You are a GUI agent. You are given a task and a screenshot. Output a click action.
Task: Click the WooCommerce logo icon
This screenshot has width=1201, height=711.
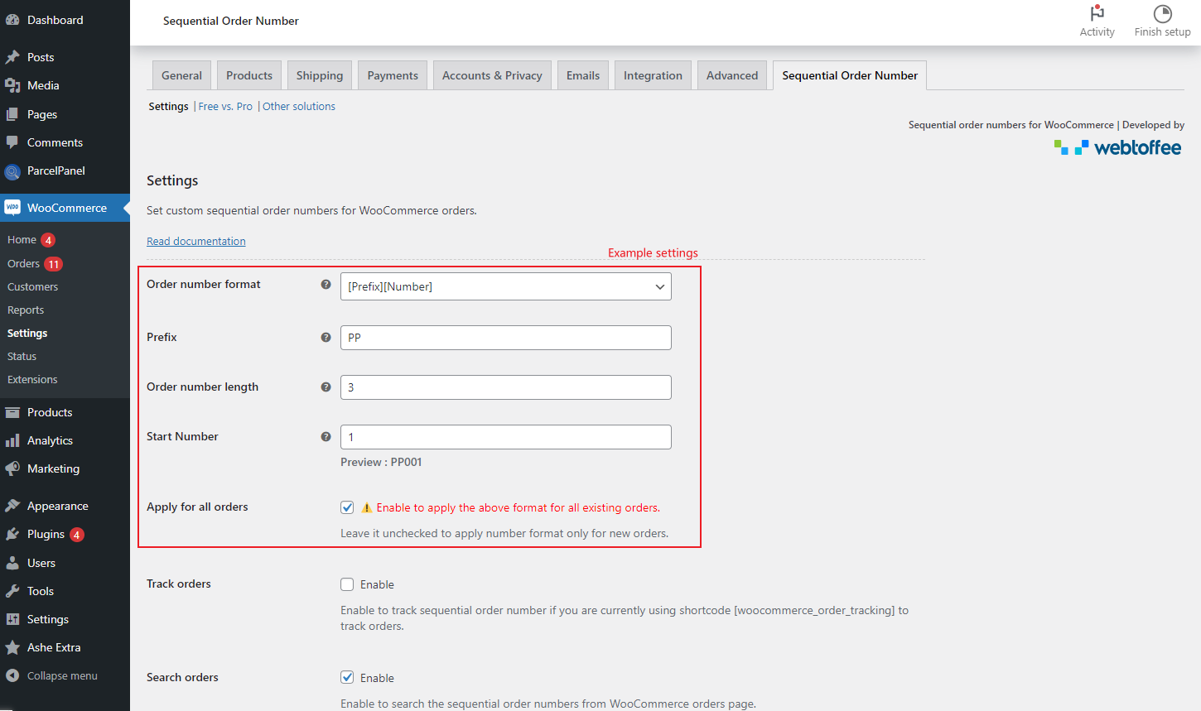pos(12,208)
